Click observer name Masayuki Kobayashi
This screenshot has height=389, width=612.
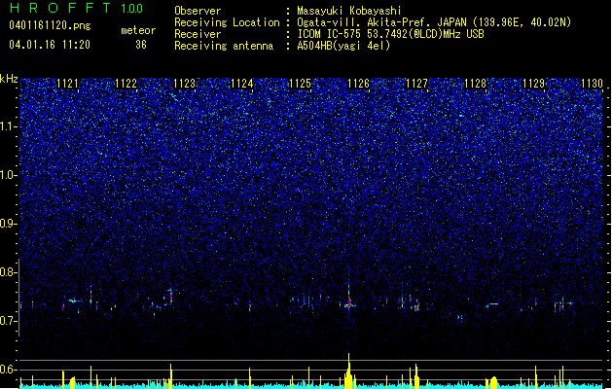point(349,11)
